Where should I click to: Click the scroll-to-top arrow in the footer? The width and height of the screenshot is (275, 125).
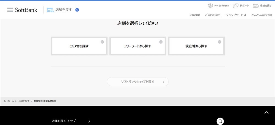(x=266, y=113)
